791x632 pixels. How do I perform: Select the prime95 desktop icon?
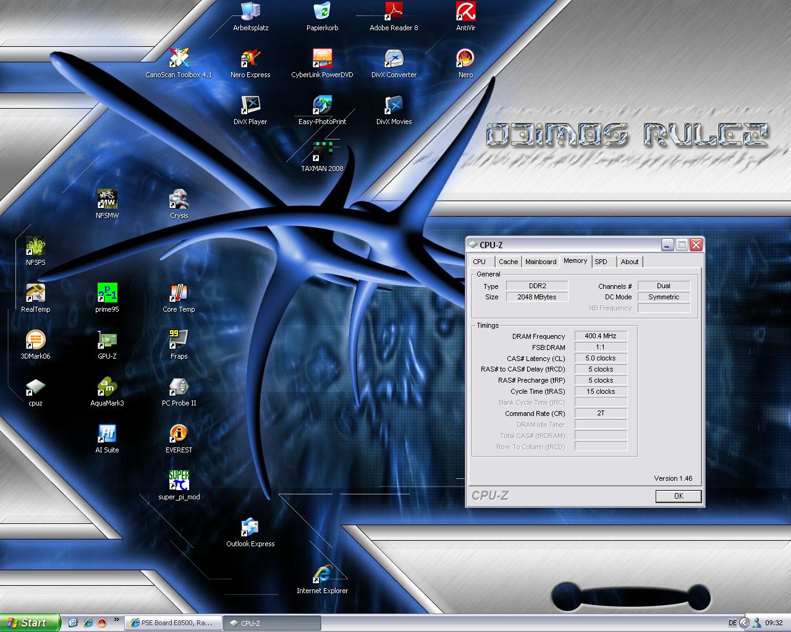[x=107, y=298]
